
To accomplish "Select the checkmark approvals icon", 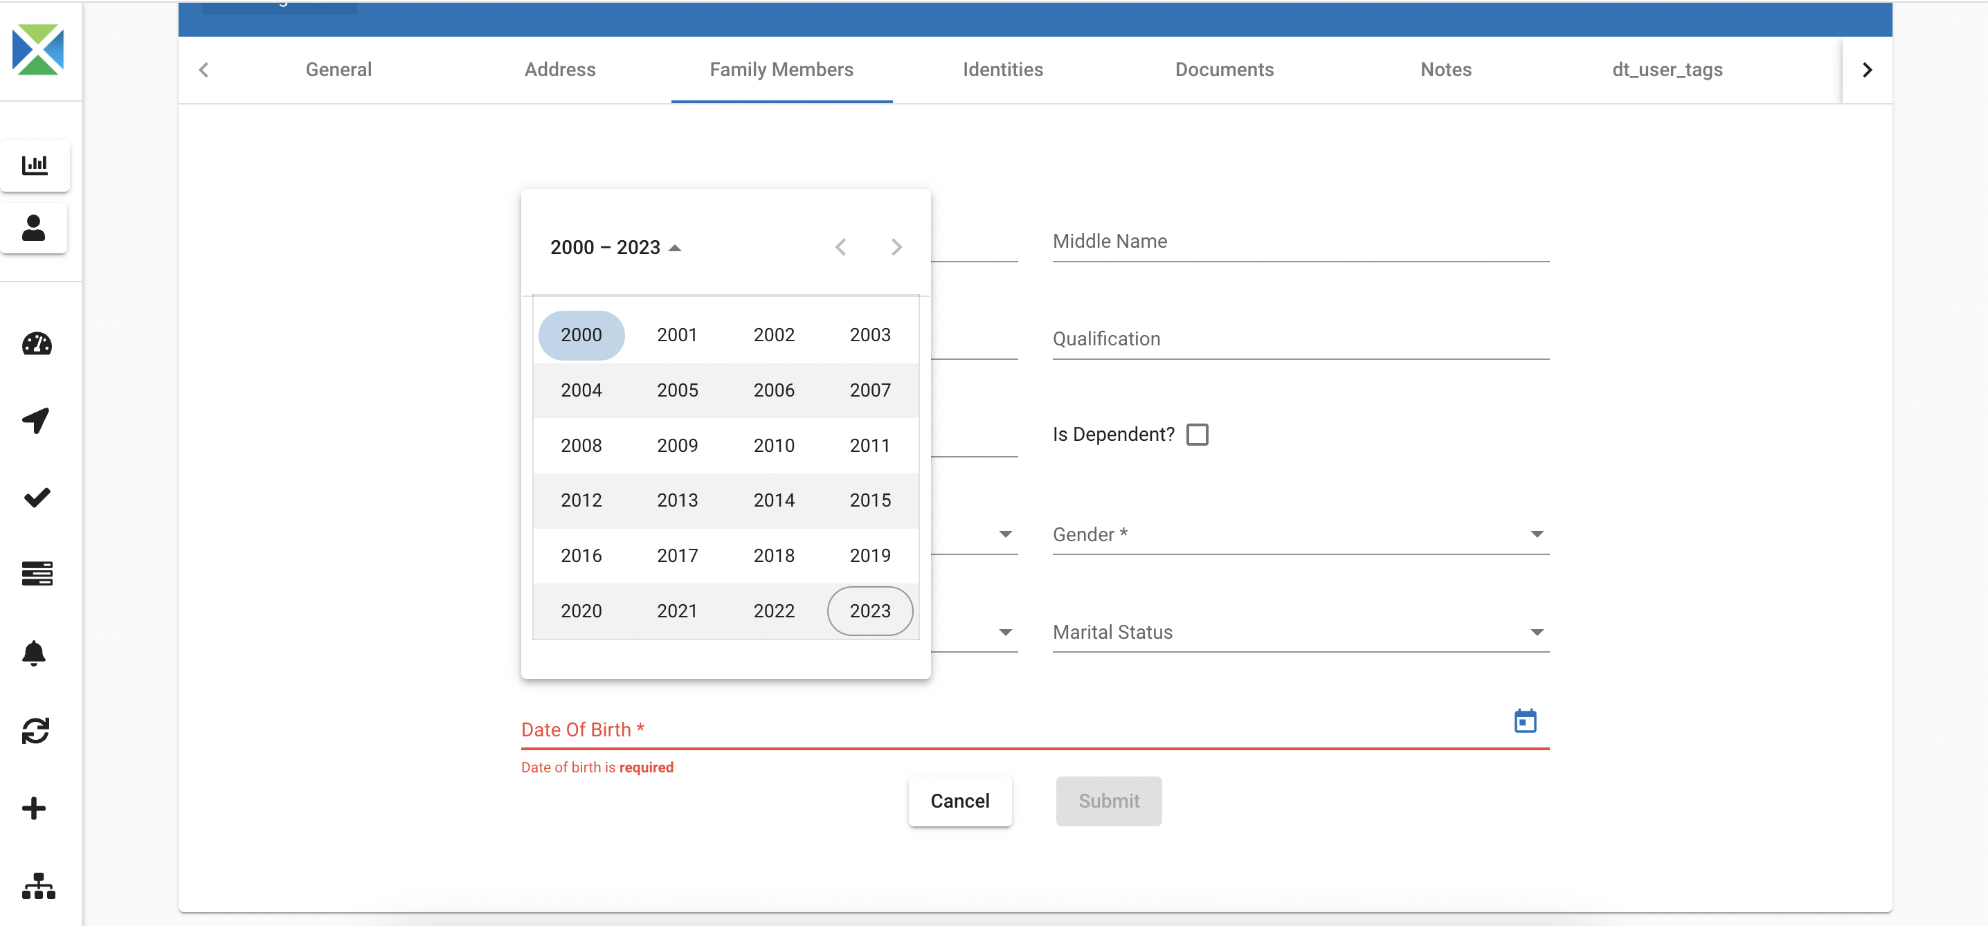I will click(x=35, y=497).
